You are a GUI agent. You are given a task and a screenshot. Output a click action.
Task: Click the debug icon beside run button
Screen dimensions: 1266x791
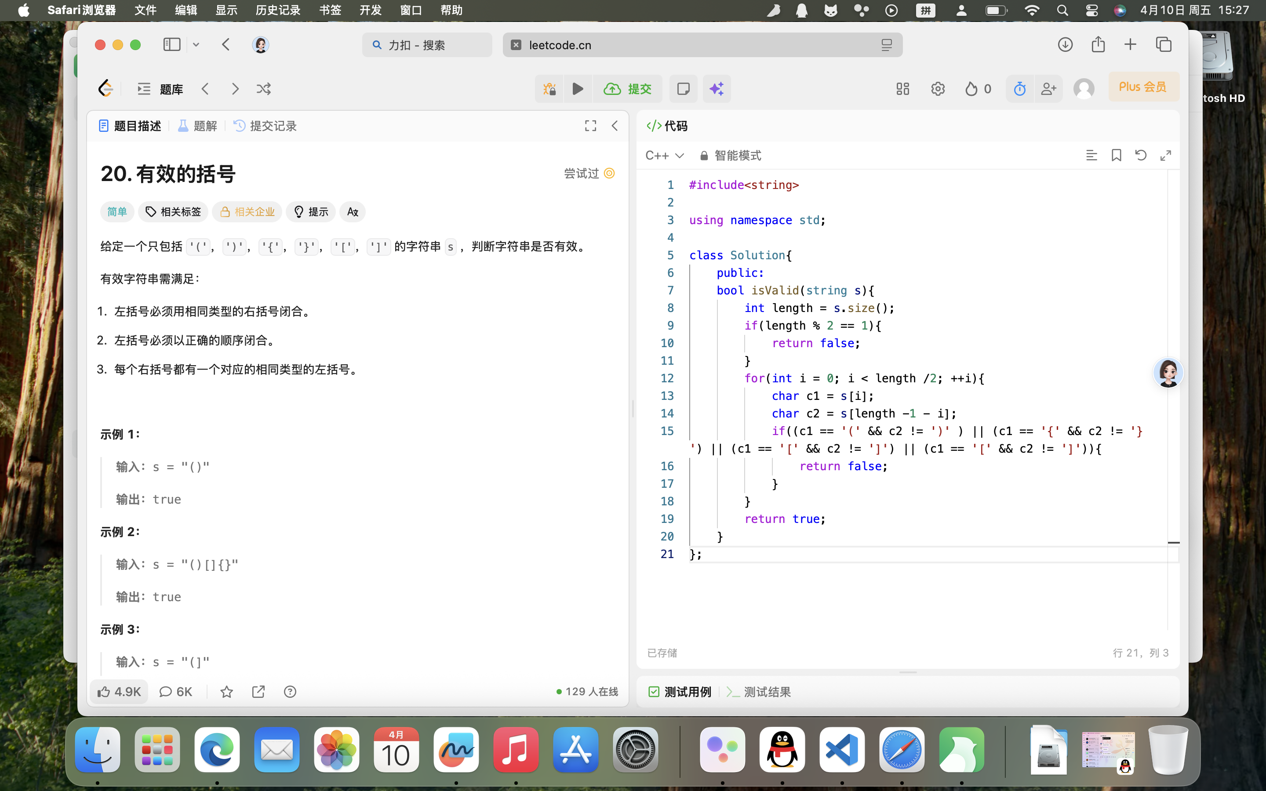[549, 89]
